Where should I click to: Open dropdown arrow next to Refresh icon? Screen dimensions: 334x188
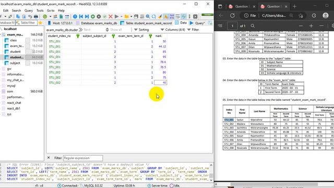click(50, 16)
